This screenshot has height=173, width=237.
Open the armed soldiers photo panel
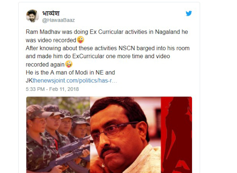tap(58, 135)
